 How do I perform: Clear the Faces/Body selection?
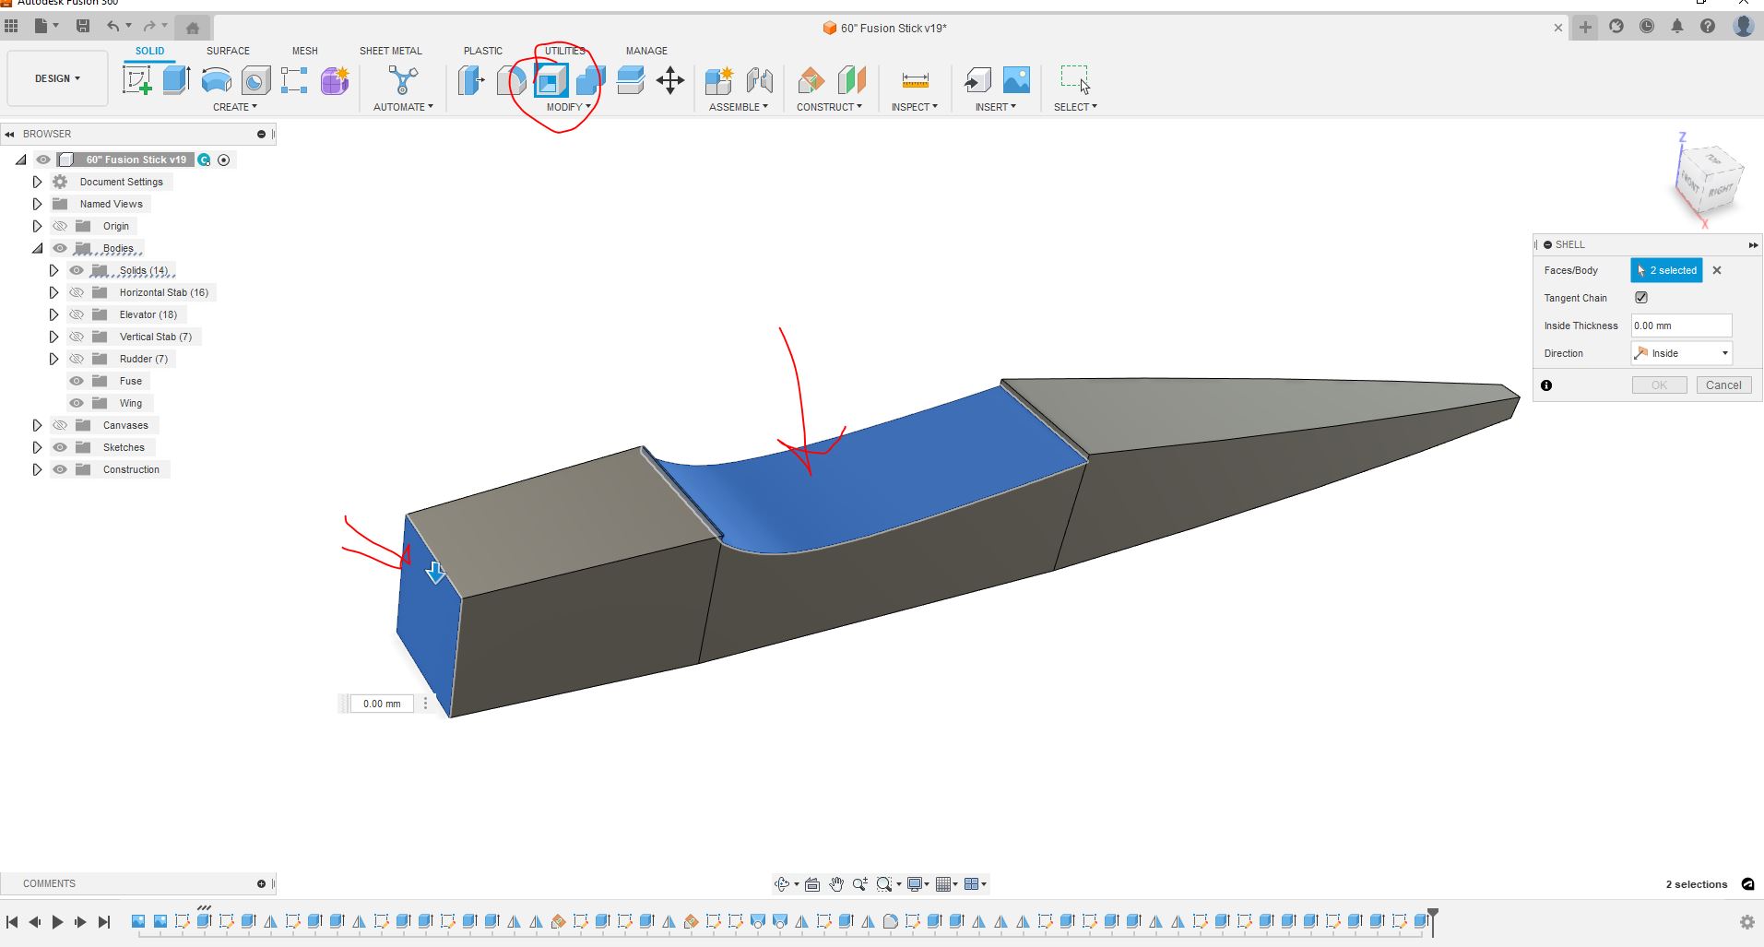(x=1717, y=270)
